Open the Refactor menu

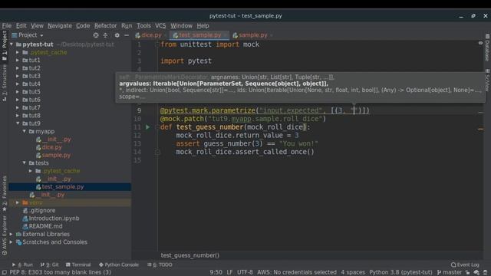click(106, 25)
